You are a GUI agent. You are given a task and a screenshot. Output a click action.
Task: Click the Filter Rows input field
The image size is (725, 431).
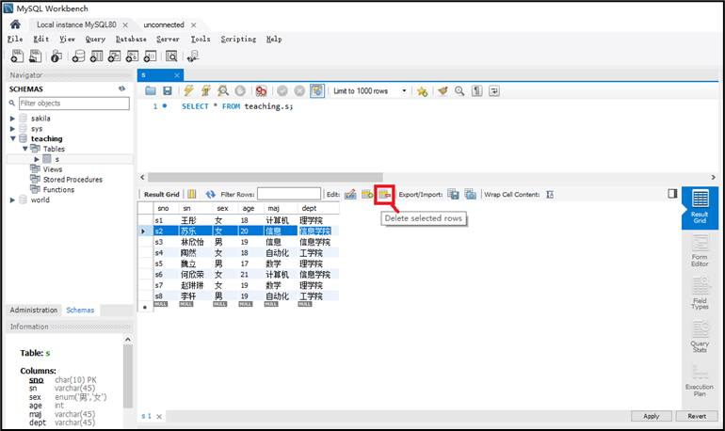pyautogui.click(x=289, y=194)
